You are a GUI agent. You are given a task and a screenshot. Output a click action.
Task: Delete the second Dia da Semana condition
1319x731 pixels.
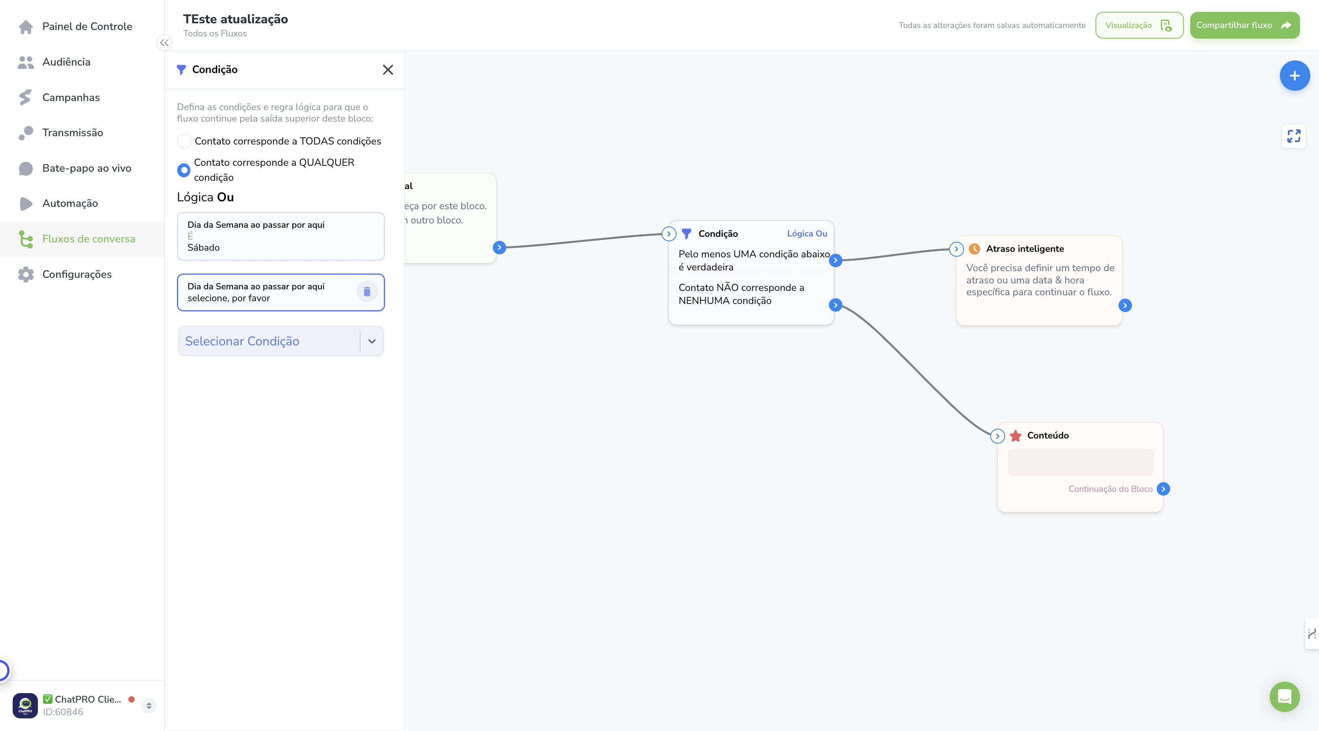point(366,292)
